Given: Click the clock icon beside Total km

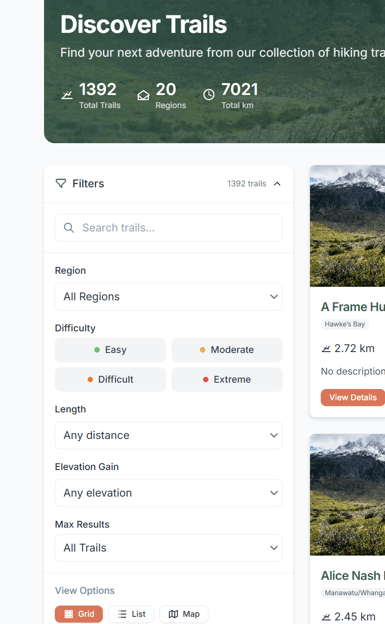Looking at the screenshot, I should [x=209, y=95].
